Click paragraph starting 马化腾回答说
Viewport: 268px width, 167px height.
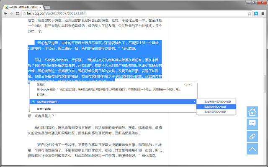(x=95, y=130)
